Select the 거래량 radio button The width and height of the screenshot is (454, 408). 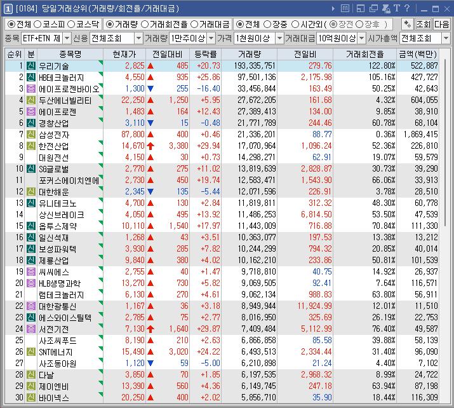[110, 24]
